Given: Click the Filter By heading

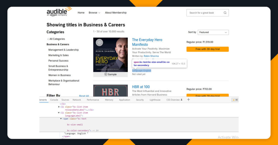Looking at the screenshot, I should tap(53, 95).
